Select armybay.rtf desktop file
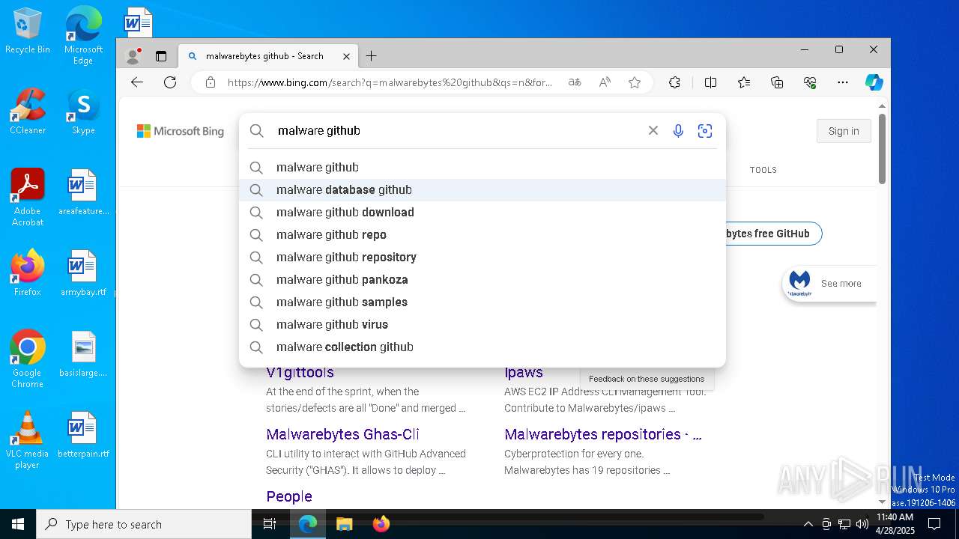The height and width of the screenshot is (539, 959). [83, 274]
